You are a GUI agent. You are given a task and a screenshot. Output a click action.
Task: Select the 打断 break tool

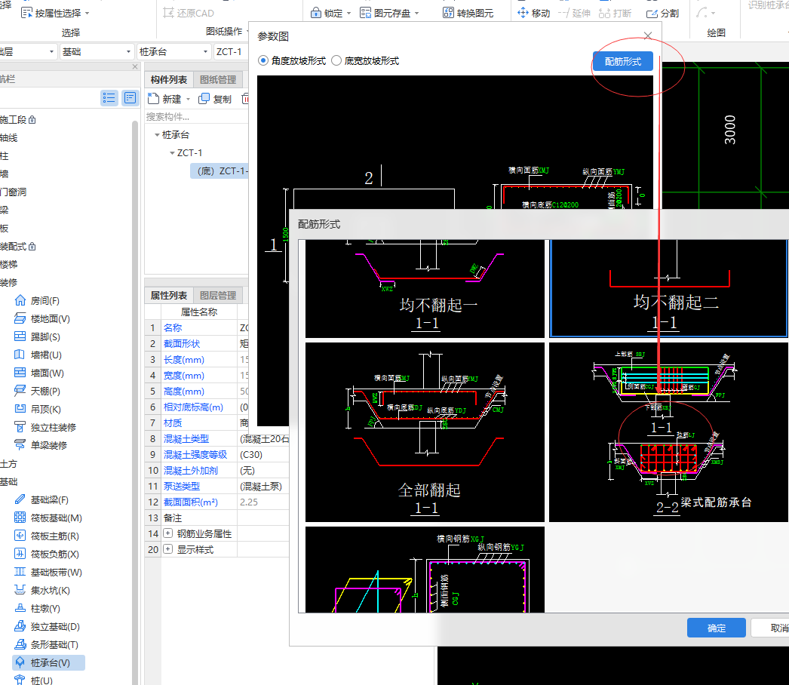click(x=615, y=13)
